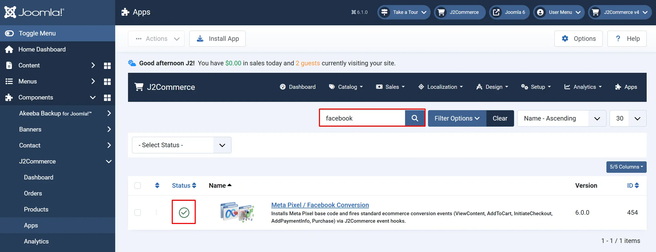The height and width of the screenshot is (252, 656).
Task: Open the 5/5 Columns dropdown
Action: click(x=626, y=167)
